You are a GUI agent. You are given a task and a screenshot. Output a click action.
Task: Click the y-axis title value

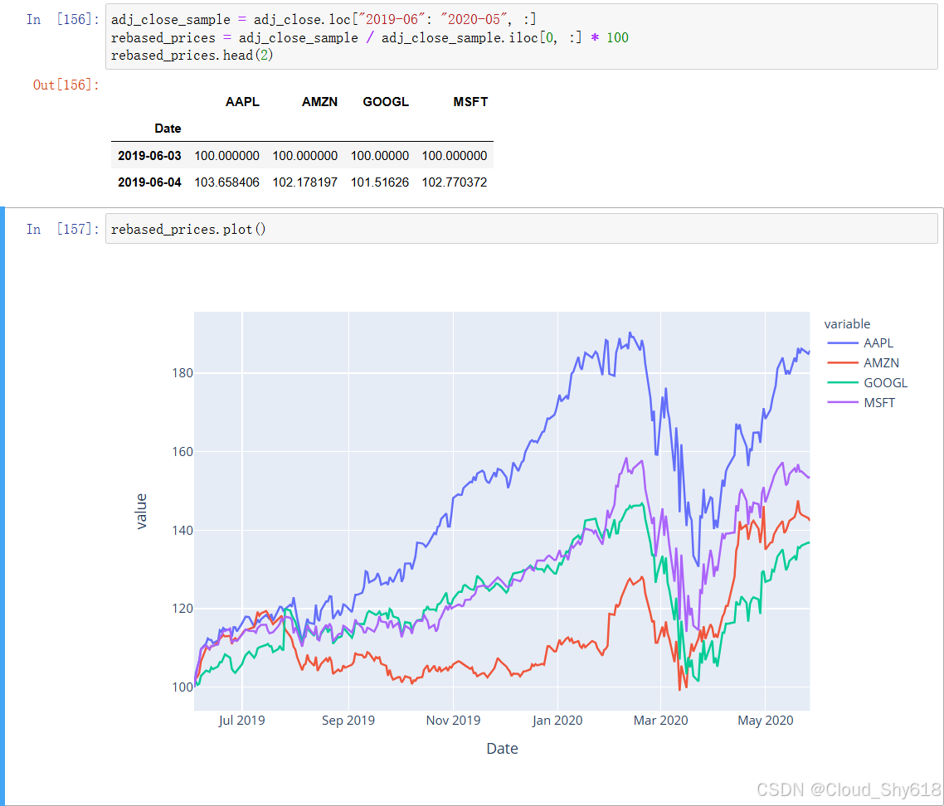click(x=142, y=511)
